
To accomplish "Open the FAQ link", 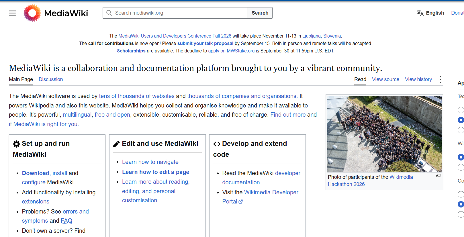I will click(66, 221).
